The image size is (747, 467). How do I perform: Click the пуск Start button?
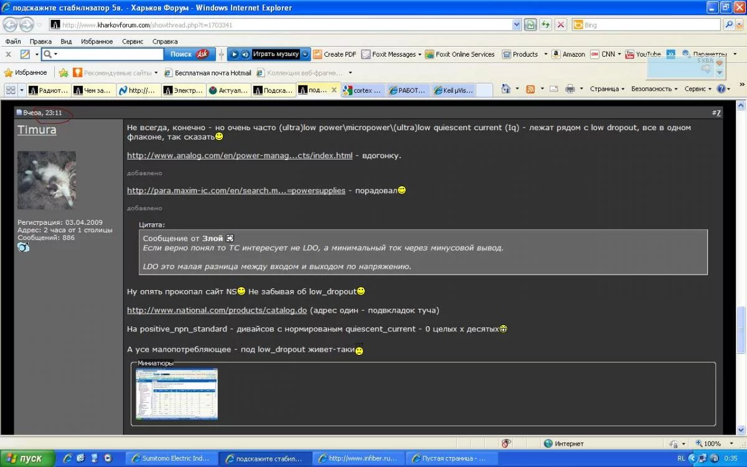(27, 458)
